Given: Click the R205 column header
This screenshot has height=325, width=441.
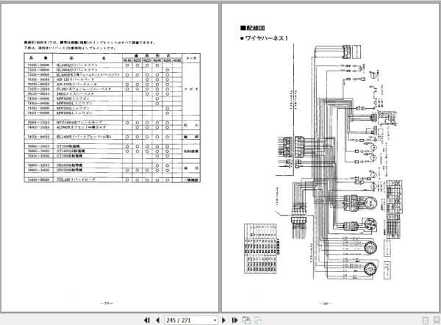Looking at the screenshot, I should coord(137,60).
